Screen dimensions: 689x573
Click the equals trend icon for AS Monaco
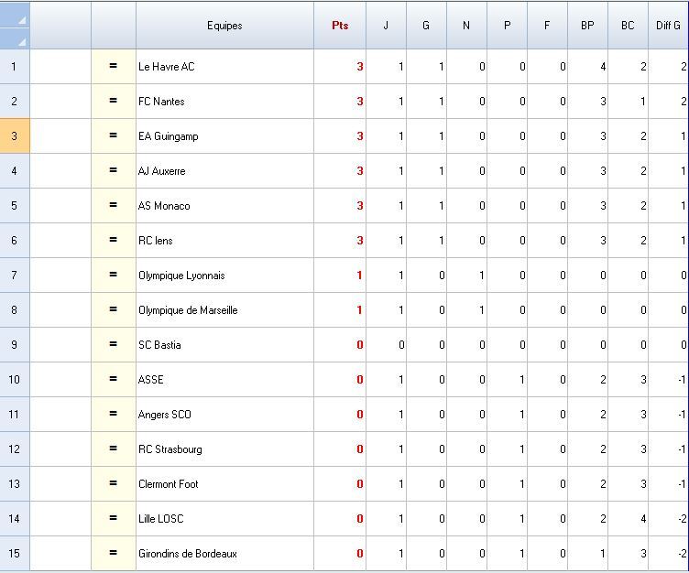114,205
